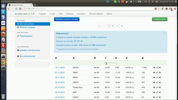The height and width of the screenshot is (100, 178).
Task: Click Создать отчет green button
Action: pyautogui.click(x=160, y=19)
